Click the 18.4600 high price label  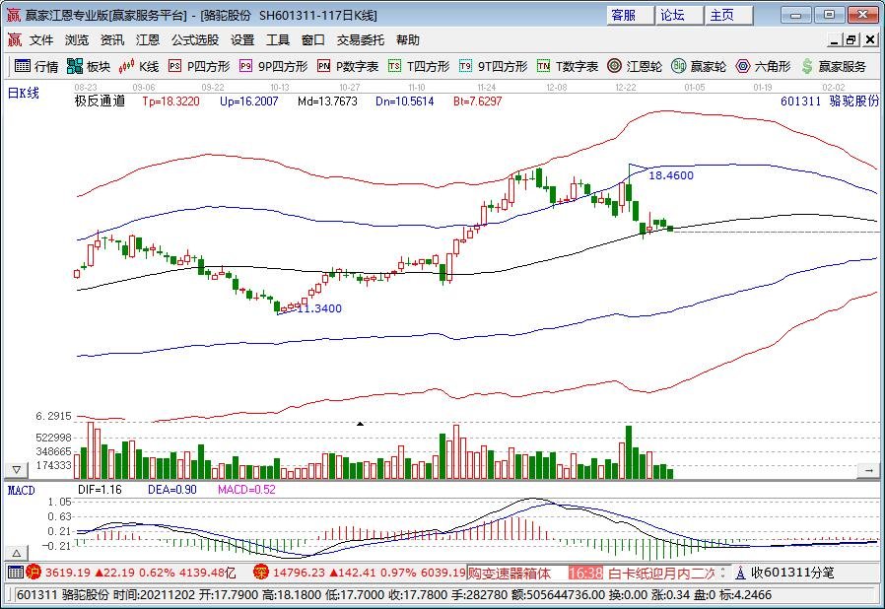pos(671,175)
